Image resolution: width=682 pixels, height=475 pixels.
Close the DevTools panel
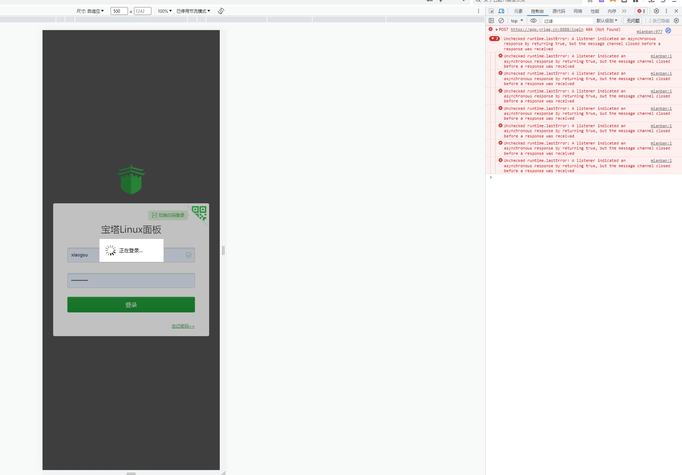(x=676, y=11)
